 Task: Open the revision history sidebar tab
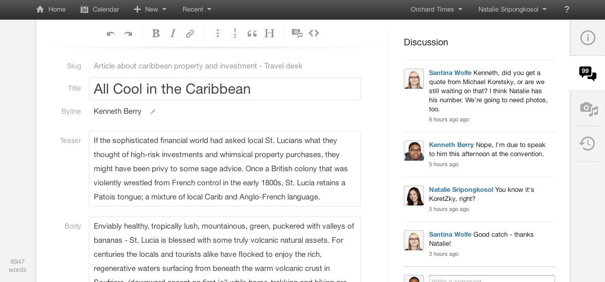(x=587, y=144)
